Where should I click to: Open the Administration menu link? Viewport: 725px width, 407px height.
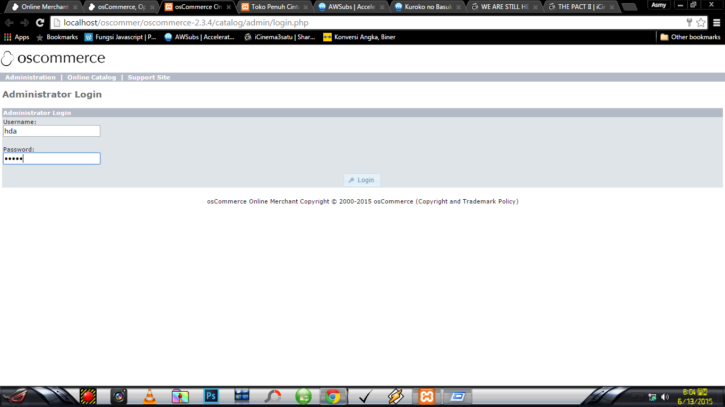click(30, 77)
